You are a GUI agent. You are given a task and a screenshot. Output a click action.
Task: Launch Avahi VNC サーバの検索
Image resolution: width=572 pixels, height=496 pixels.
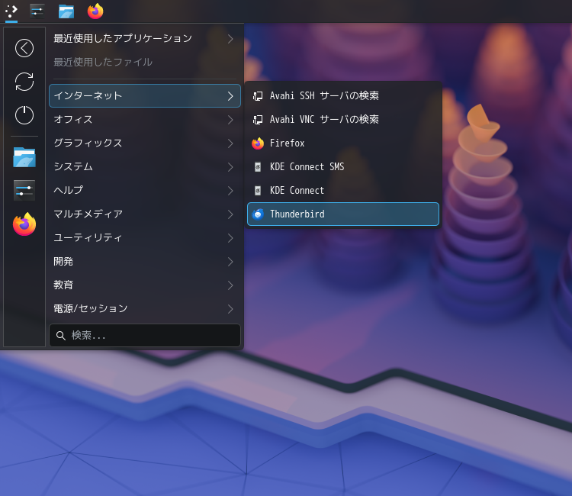point(343,119)
